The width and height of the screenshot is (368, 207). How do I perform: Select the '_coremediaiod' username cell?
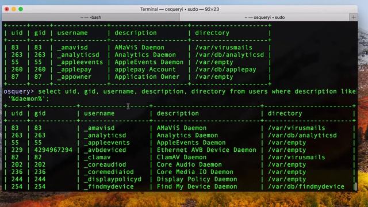tap(109, 172)
